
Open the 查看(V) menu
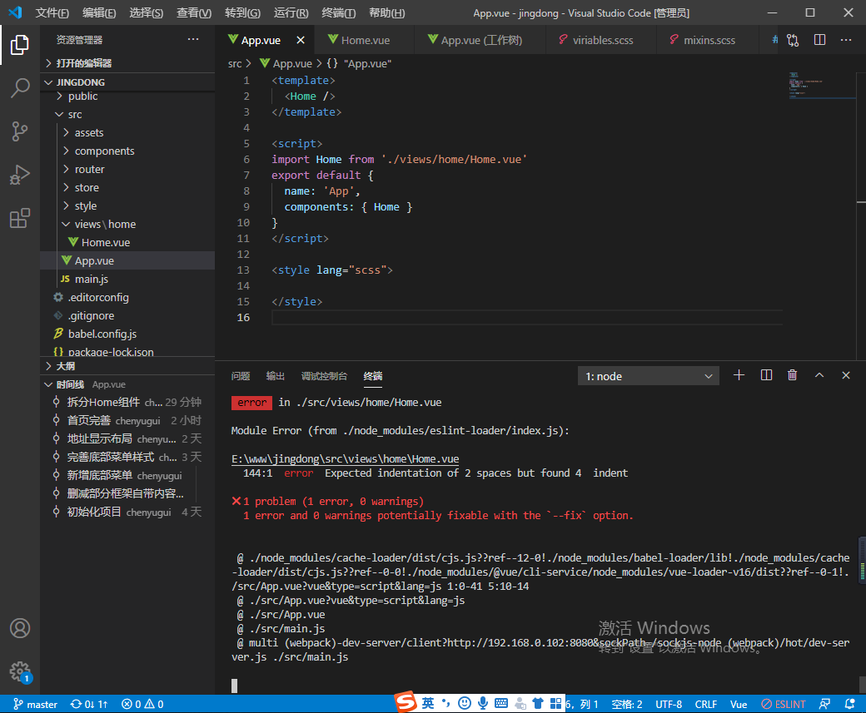pos(194,12)
